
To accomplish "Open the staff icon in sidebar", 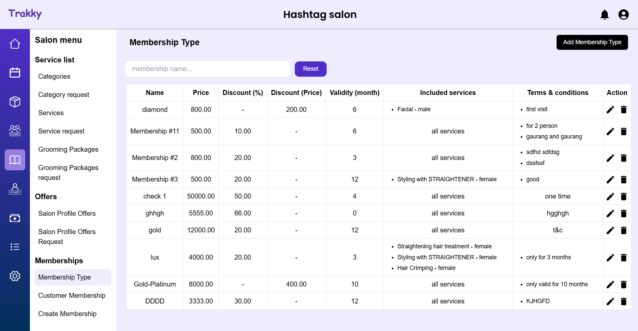I will [15, 189].
